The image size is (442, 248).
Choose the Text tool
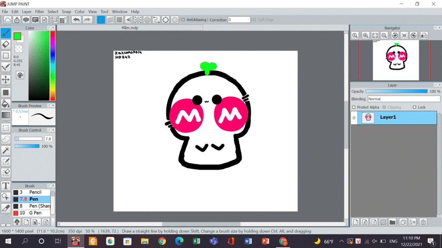(6, 186)
